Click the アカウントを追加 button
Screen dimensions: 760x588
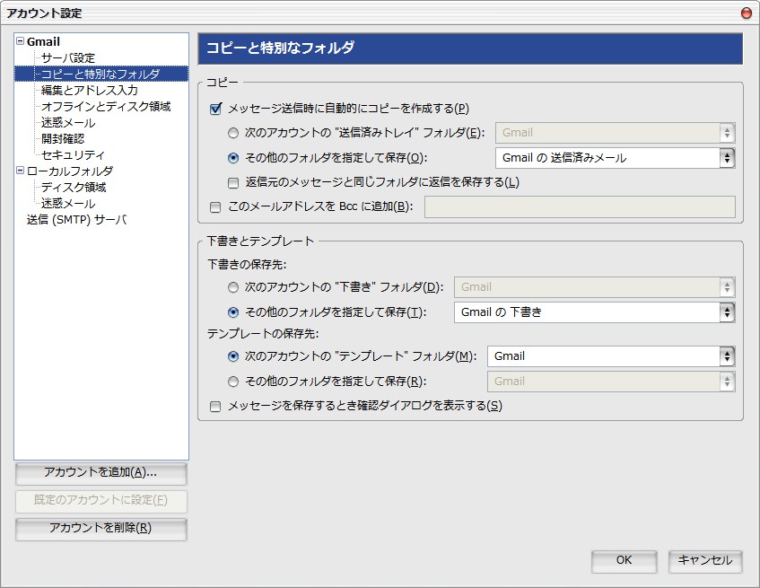pyautogui.click(x=100, y=473)
